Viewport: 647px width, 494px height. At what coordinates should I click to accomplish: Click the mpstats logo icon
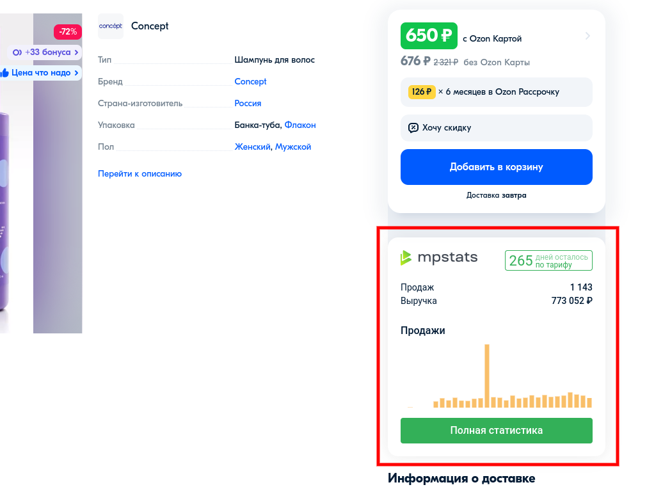pos(408,257)
